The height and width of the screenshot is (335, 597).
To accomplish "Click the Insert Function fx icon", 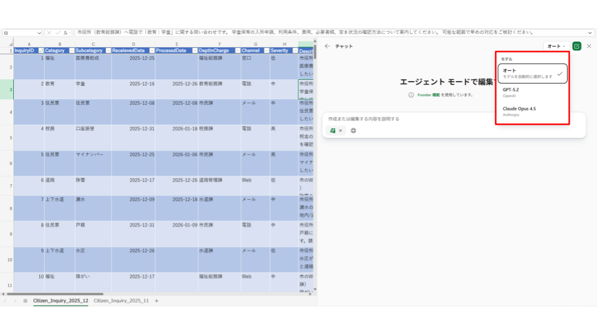I will [x=66, y=33].
